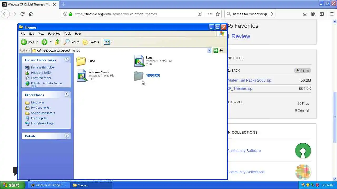Viewport: 337px width, 189px height.
Task: Open a new browser tab plus button
Action: tap(63, 4)
